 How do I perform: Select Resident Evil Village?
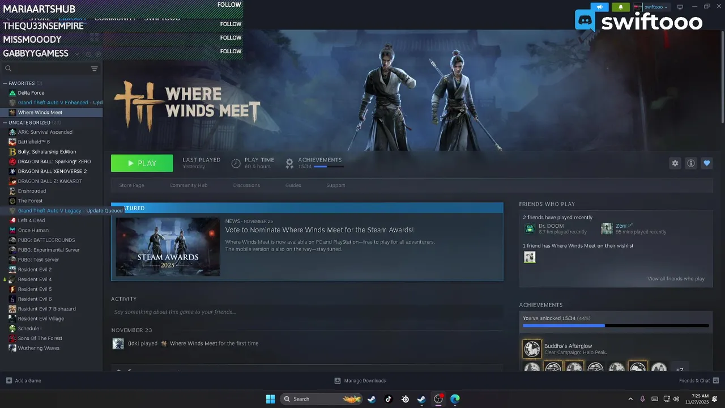point(41,318)
